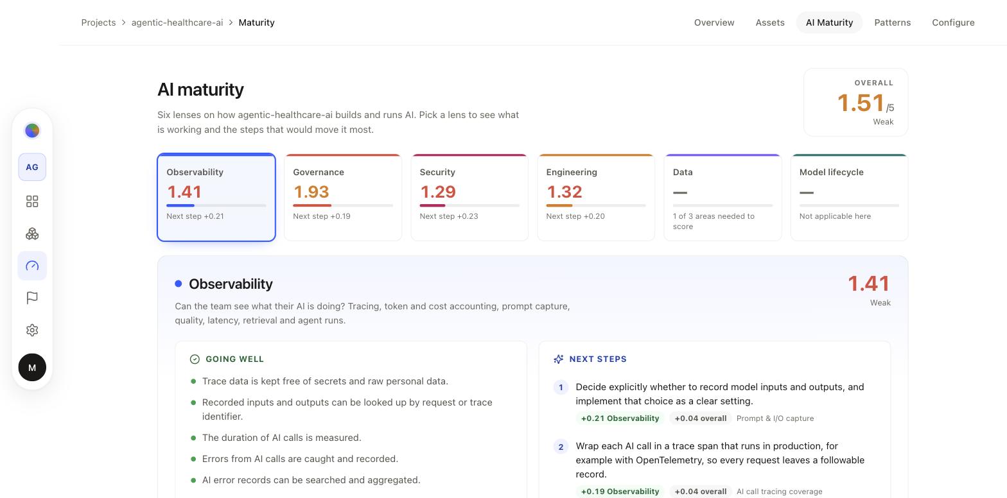Click "Errors from AI calls are caught and recorded."
Viewport: 1007px width, 498px height.
(300, 459)
